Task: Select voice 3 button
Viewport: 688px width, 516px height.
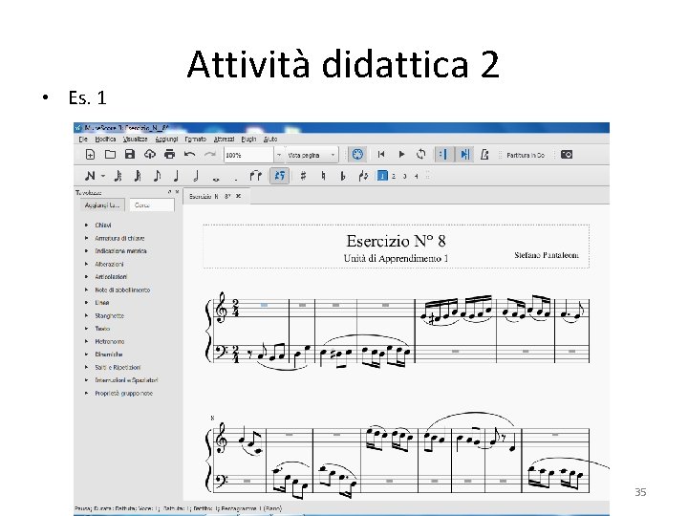Action: [x=404, y=177]
